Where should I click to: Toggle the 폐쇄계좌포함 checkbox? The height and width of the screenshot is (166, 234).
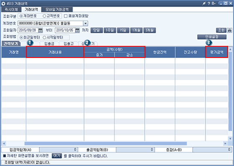[x=66, y=16]
